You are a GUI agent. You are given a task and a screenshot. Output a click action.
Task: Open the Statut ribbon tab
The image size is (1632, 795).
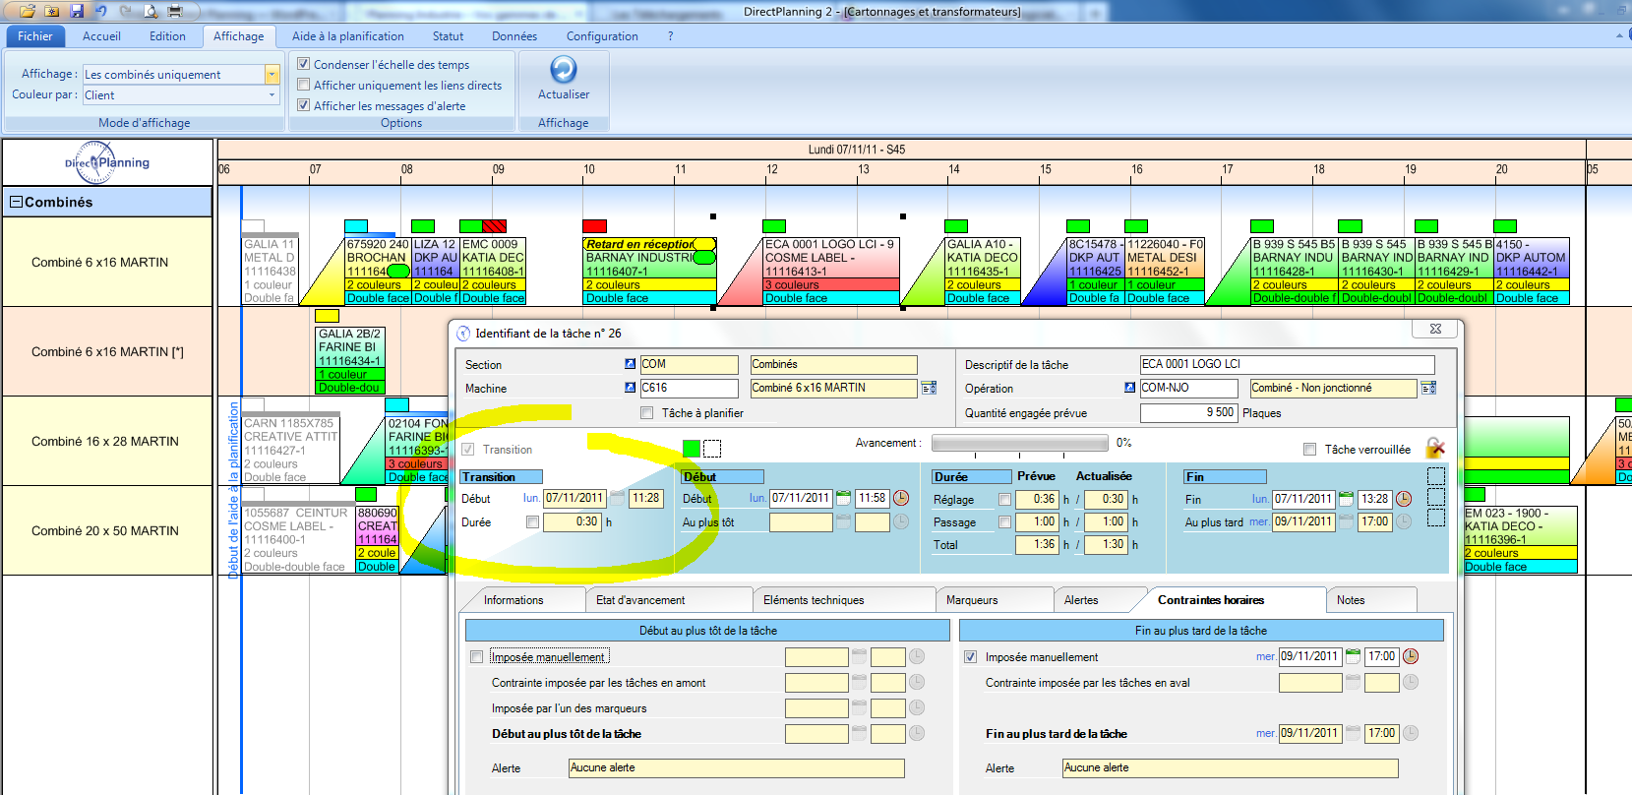point(448,36)
